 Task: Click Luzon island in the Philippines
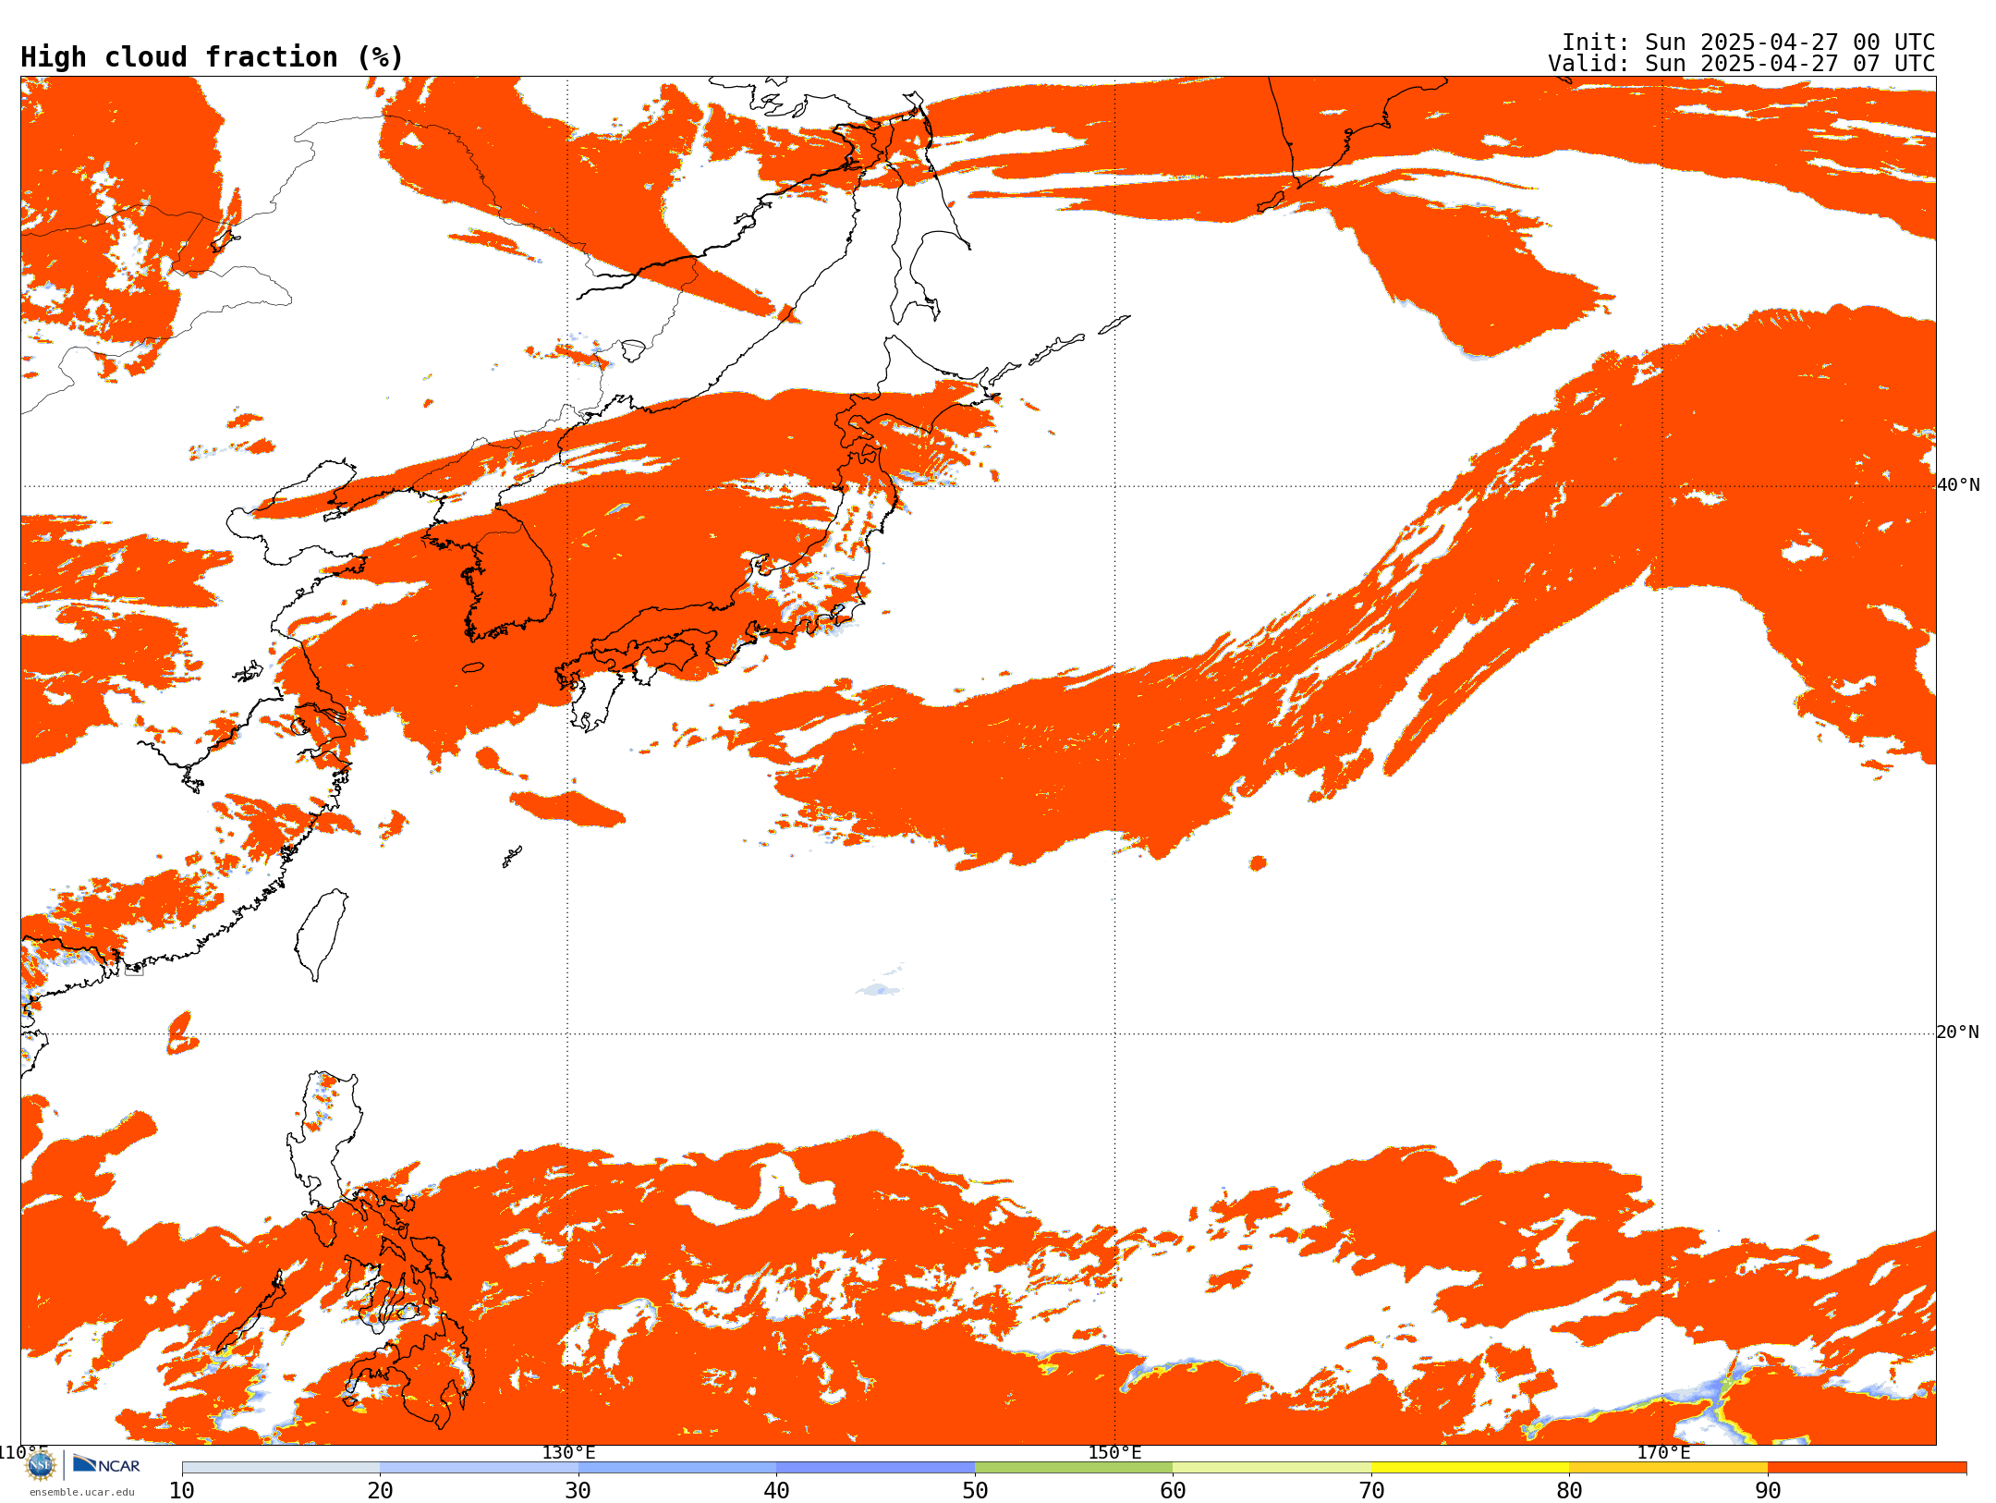click(323, 1142)
